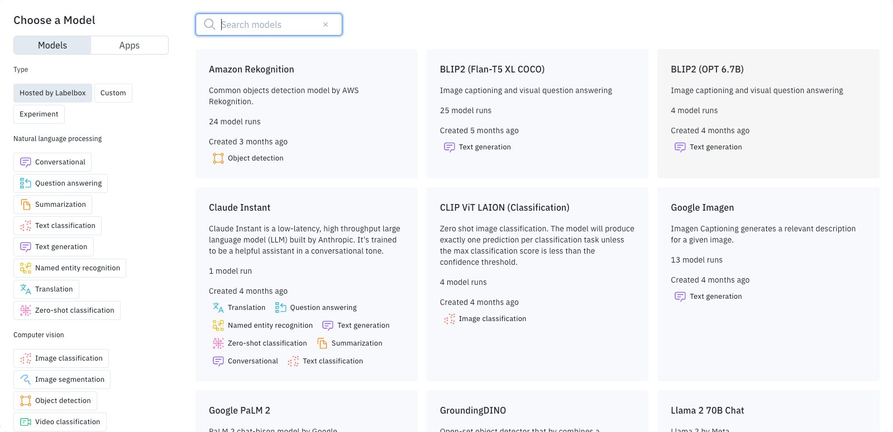
Task: Filter by Question answering in sidebar
Action: (x=60, y=183)
